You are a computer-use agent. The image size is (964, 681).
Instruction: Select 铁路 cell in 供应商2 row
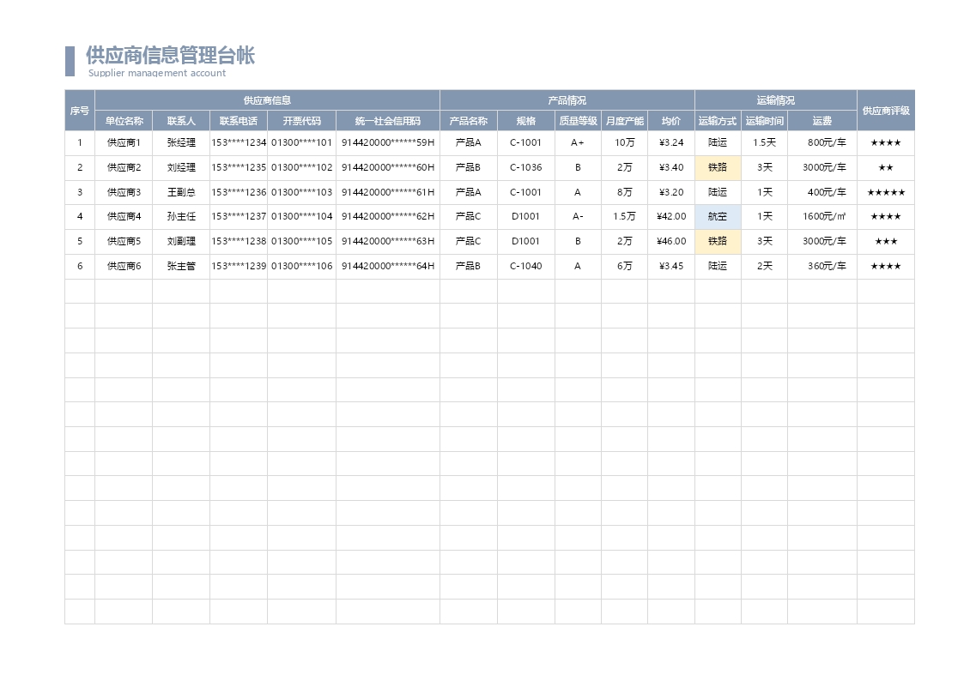coord(718,167)
